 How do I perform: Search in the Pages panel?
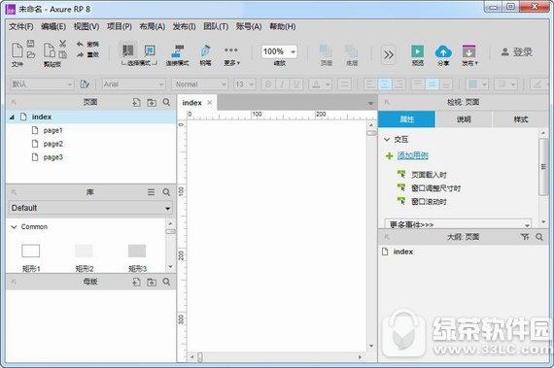tap(166, 102)
